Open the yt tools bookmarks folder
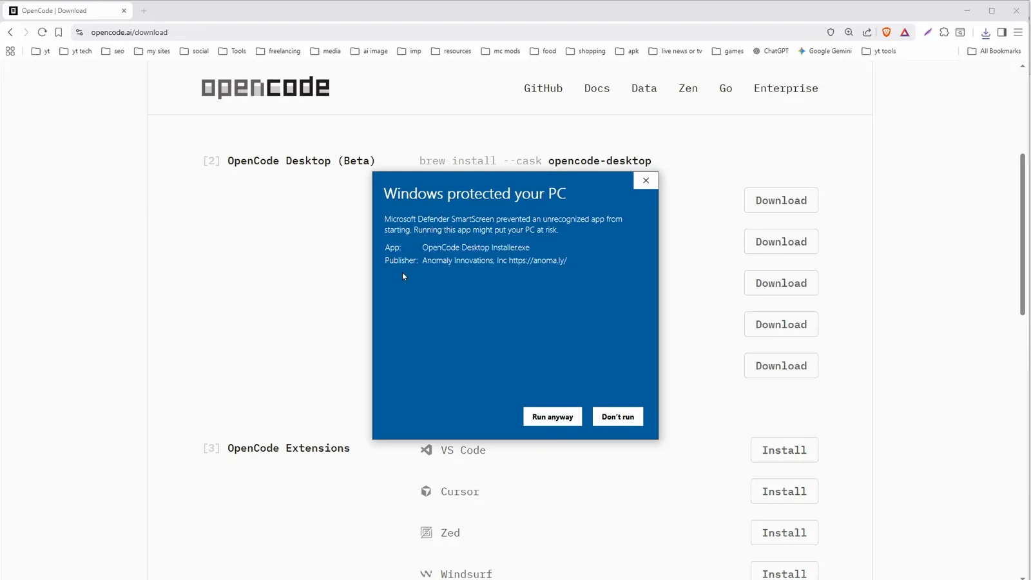The width and height of the screenshot is (1031, 580). pyautogui.click(x=879, y=51)
